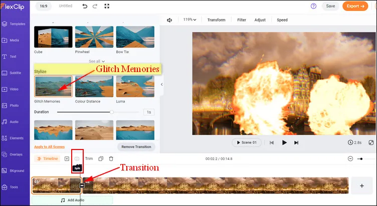
Task: Select the Bow Tie transition thumbnail
Action: (x=135, y=37)
